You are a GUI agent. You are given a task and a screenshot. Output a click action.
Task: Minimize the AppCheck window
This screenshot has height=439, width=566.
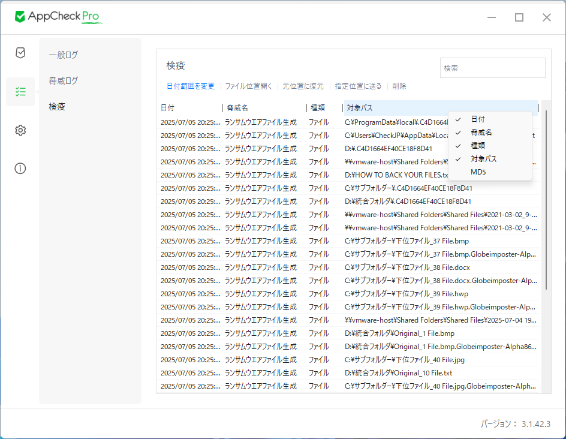tap(492, 17)
